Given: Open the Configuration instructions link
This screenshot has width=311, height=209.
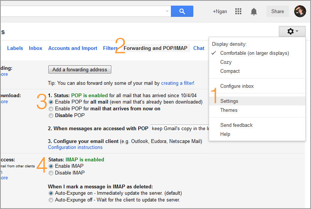Looking at the screenshot, I should pos(75,147).
